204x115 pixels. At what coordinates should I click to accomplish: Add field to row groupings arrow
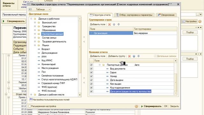click(x=84, y=37)
